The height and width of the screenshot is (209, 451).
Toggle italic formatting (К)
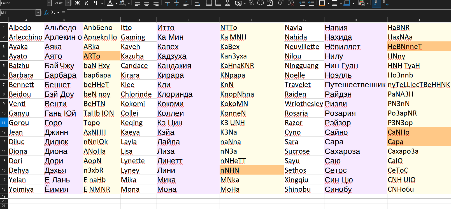[x=87, y=3]
